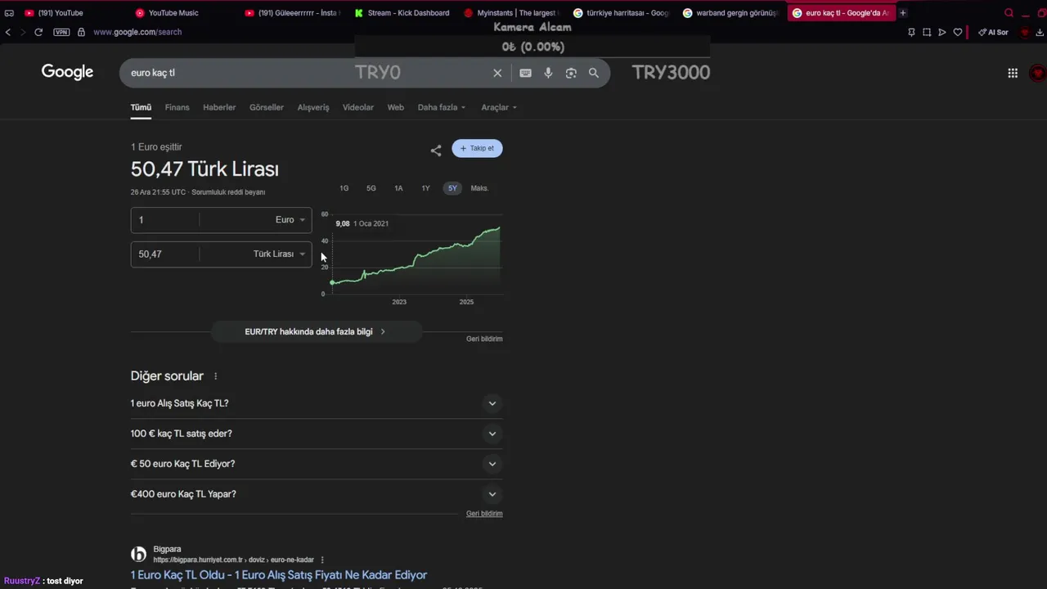The width and height of the screenshot is (1047, 589).
Task: Select the 5G chart range
Action: point(371,188)
